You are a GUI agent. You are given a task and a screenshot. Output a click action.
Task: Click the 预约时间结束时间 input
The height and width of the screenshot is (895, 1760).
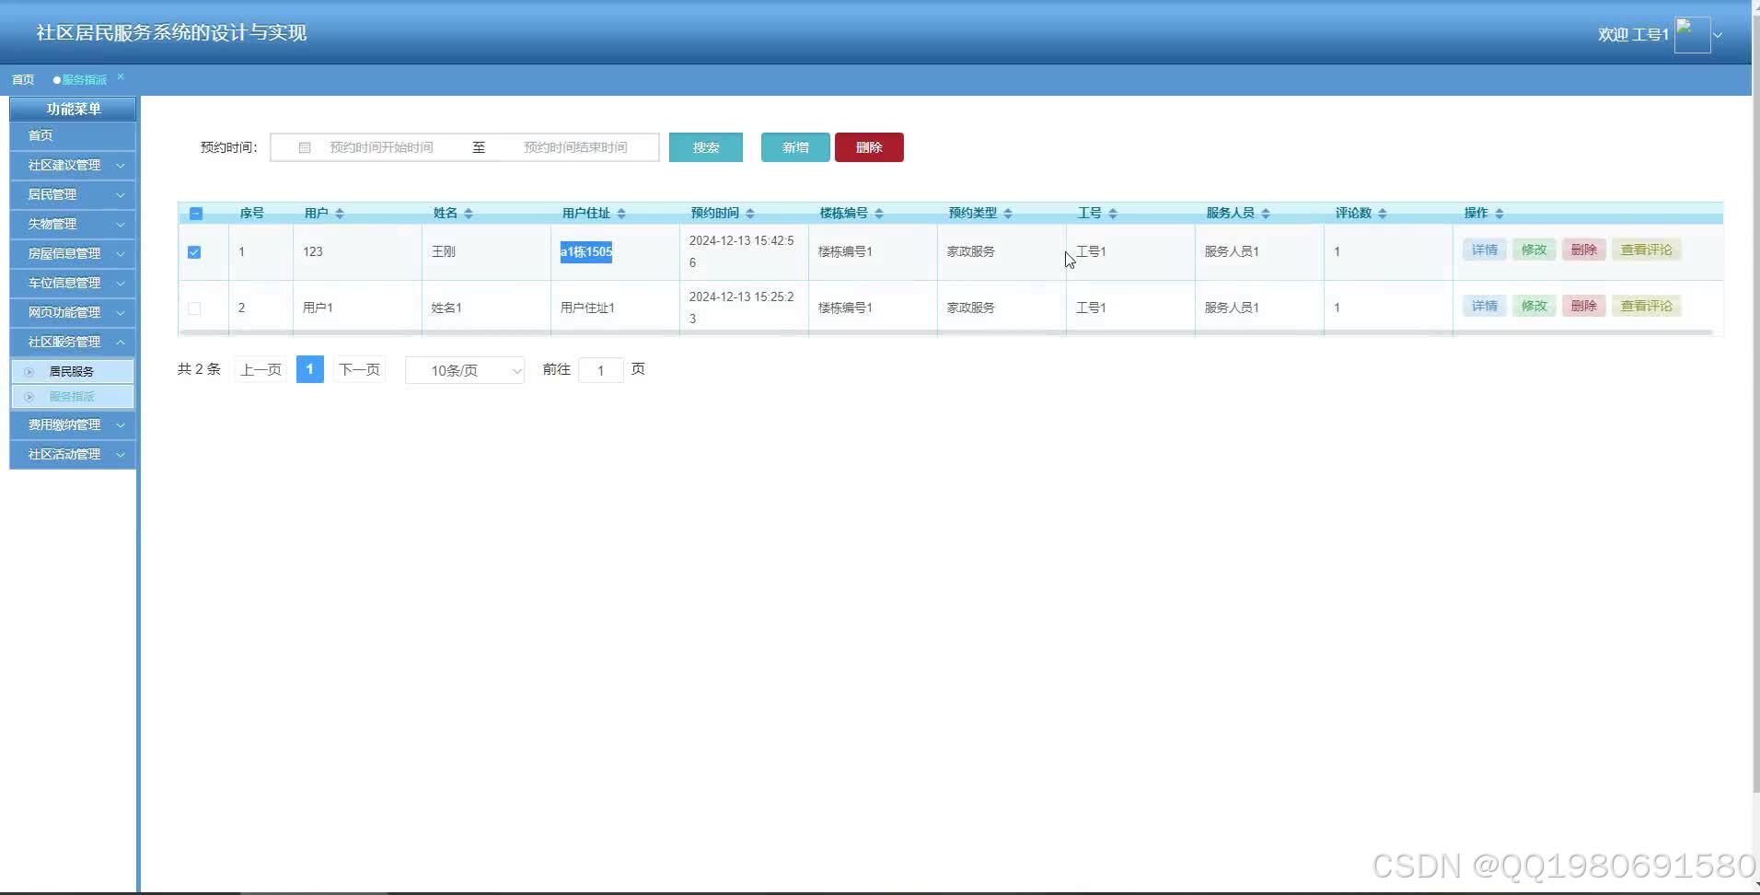pos(575,147)
